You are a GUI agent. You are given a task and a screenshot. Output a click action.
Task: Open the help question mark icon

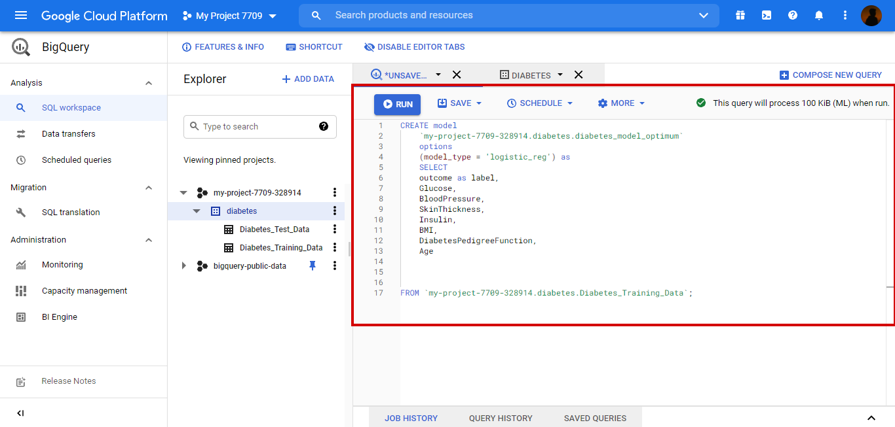tap(793, 15)
